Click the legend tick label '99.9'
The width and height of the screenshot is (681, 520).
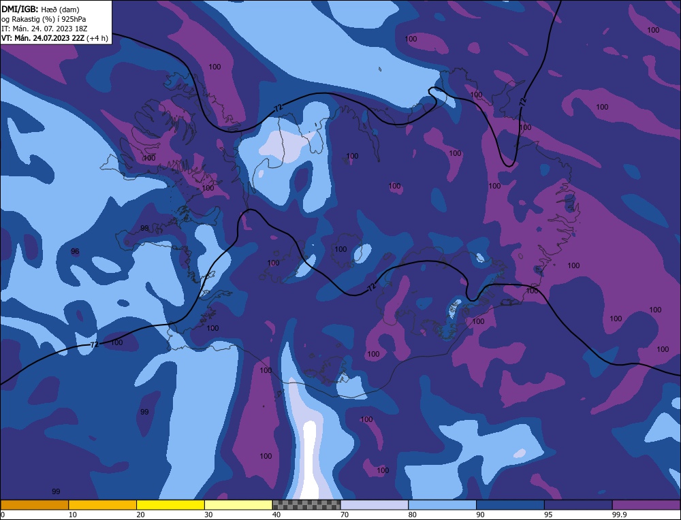(619, 515)
